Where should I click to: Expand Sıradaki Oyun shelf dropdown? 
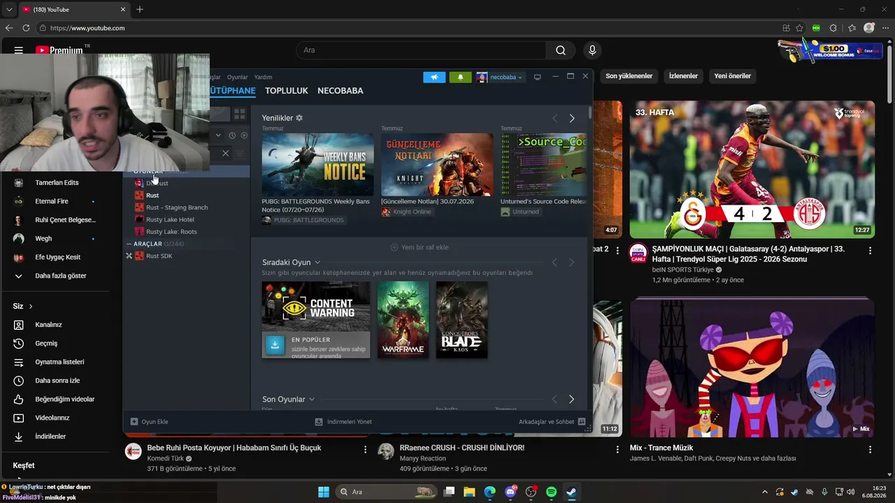coord(317,263)
